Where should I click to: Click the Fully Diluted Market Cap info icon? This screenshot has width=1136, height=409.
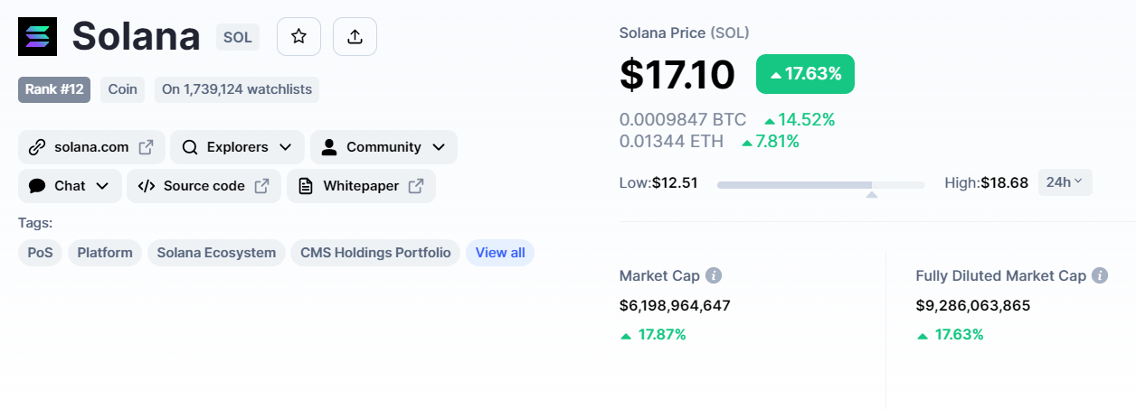point(1100,275)
